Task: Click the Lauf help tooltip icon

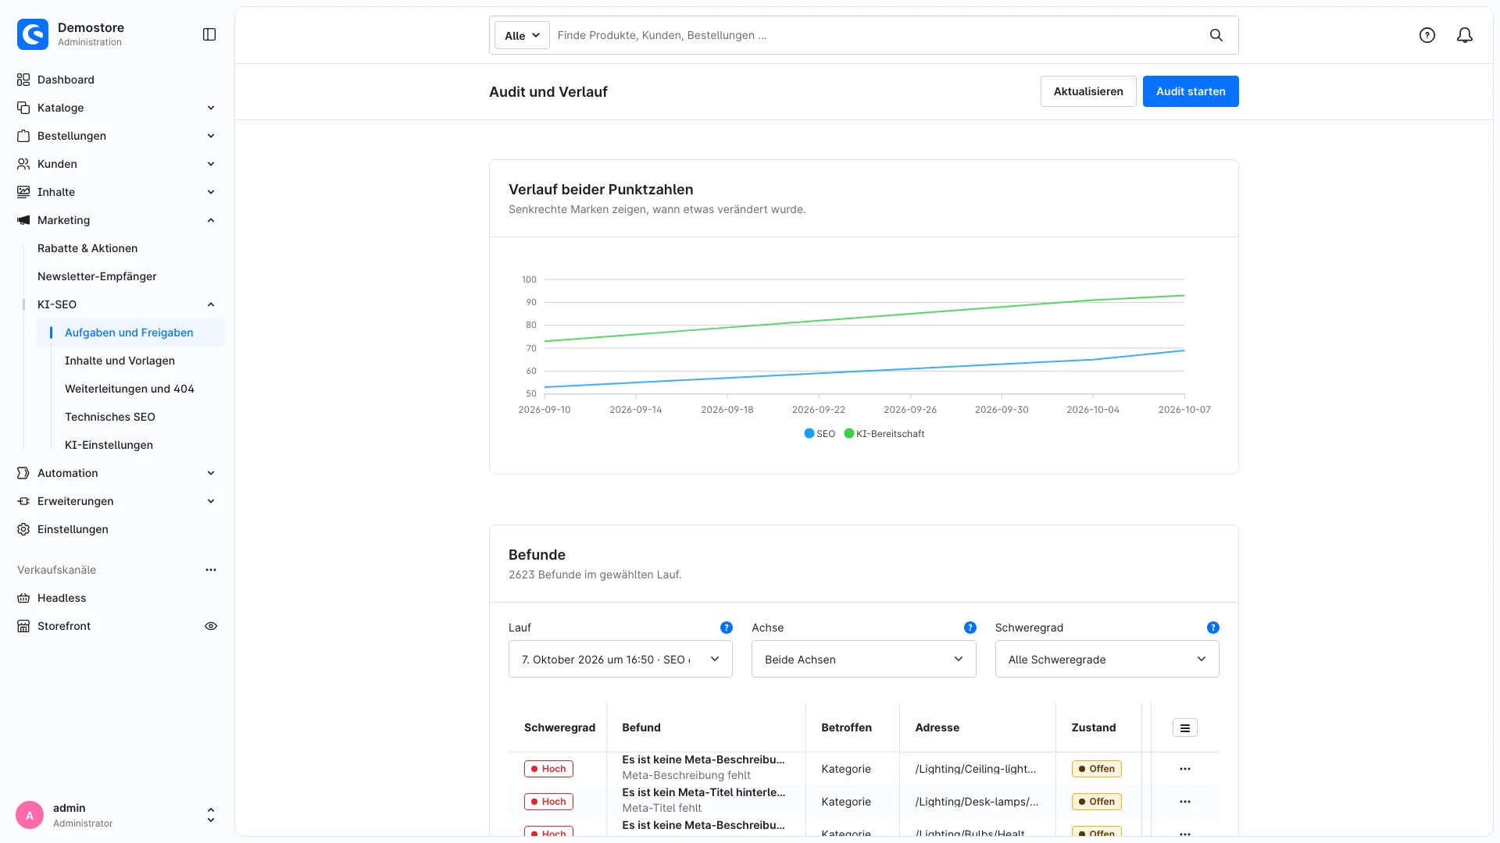Action: click(x=727, y=628)
